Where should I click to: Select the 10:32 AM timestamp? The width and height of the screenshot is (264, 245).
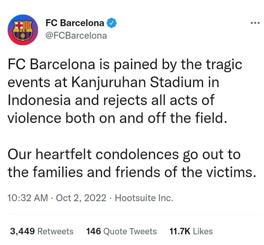point(24,198)
